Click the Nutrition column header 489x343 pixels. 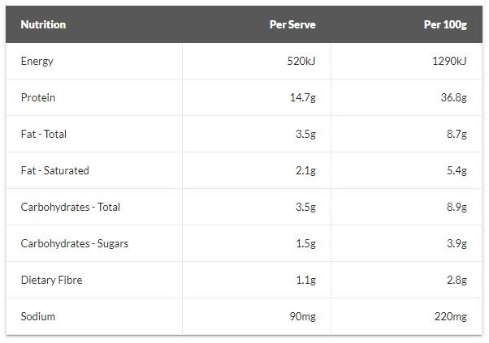[x=43, y=24]
